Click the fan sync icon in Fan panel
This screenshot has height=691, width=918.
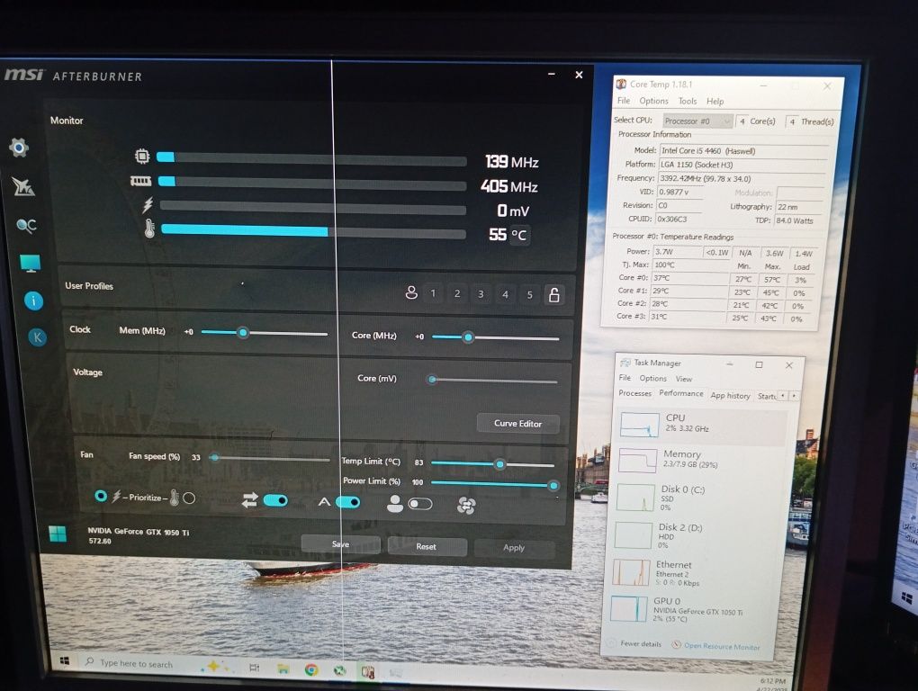[466, 505]
